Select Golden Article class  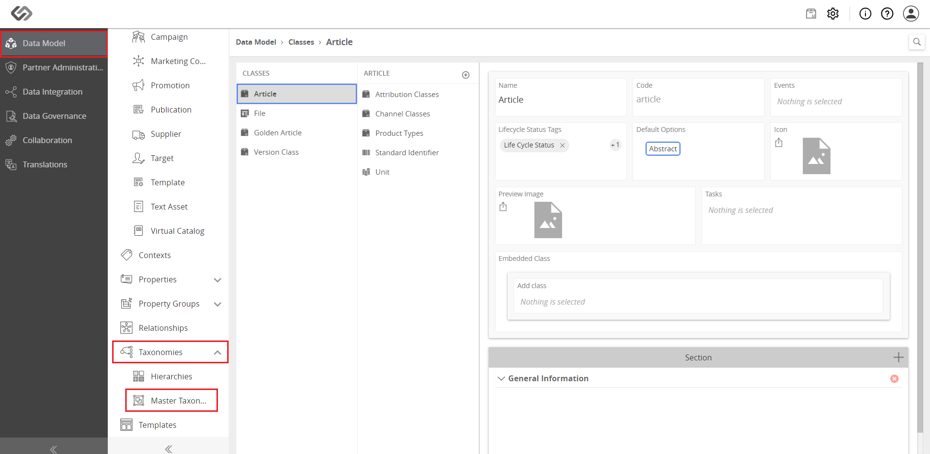pos(297,133)
